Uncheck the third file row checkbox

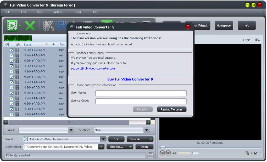pos(12,60)
